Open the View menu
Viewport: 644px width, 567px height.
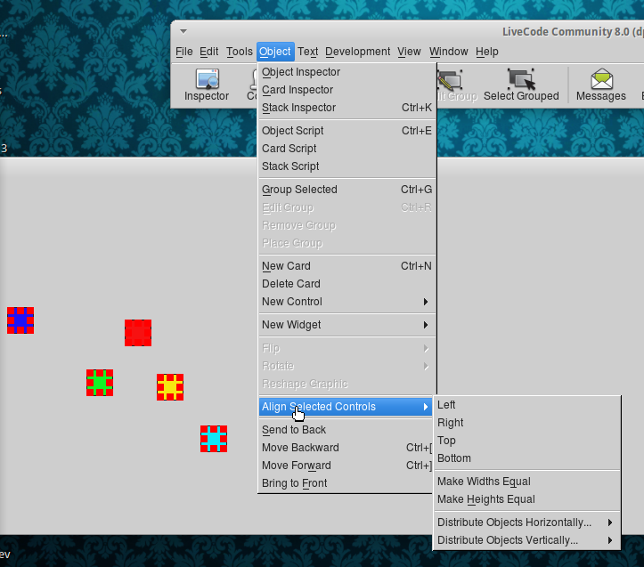coord(409,52)
